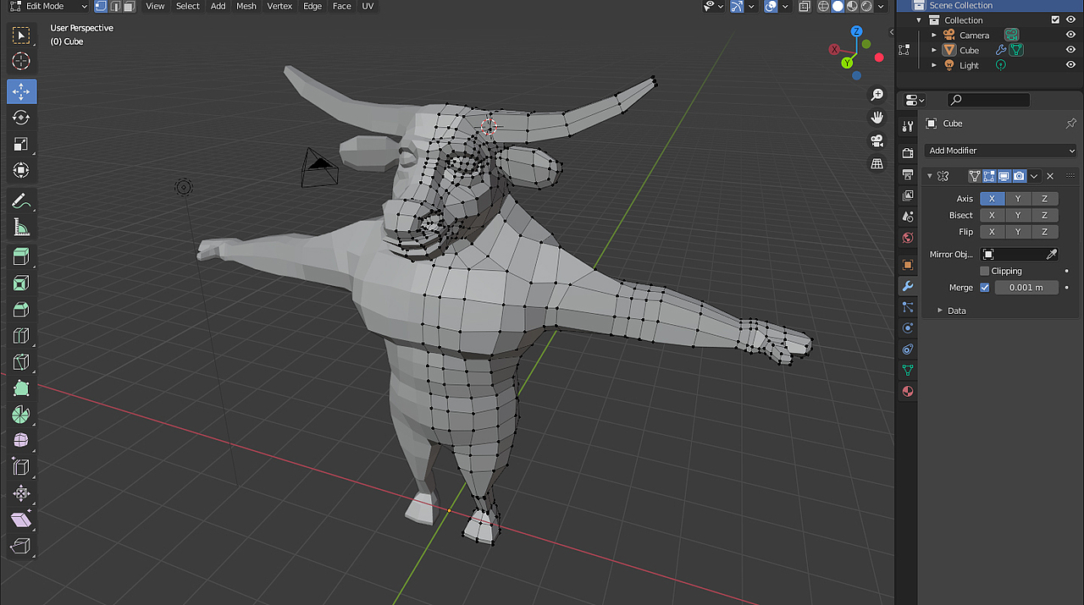Switch to material preview shading
This screenshot has height=605, width=1084.
[852, 6]
